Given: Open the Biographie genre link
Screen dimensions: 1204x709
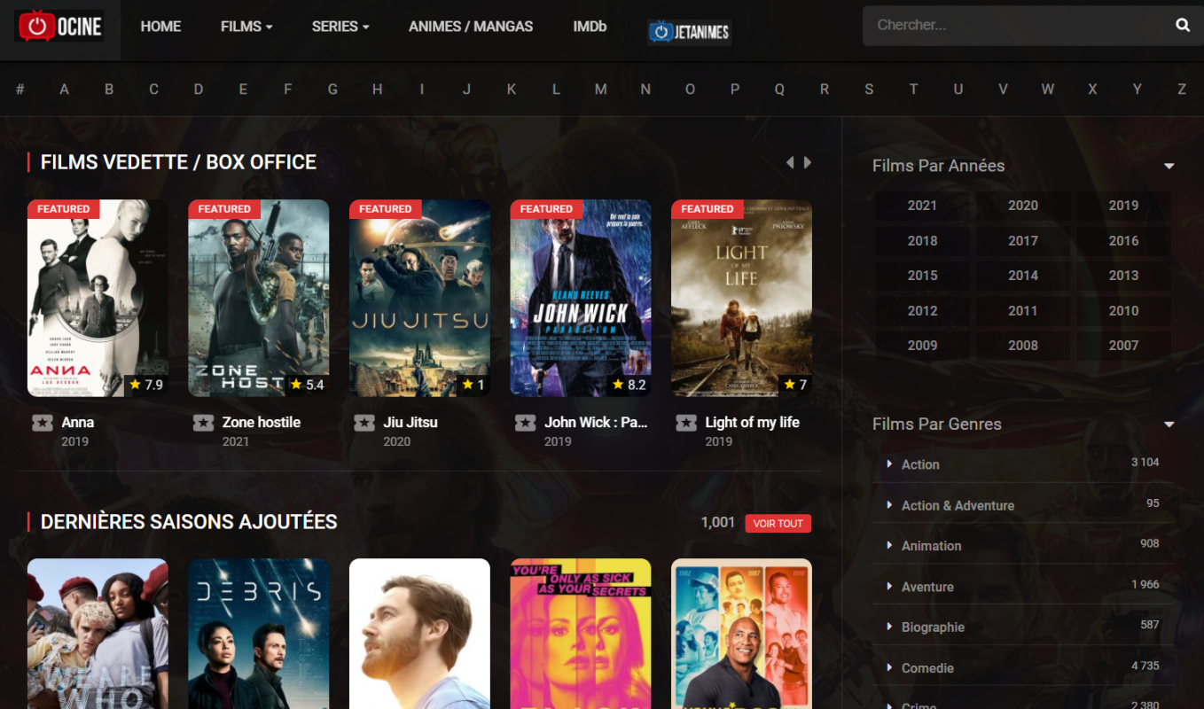Looking at the screenshot, I should 933,627.
